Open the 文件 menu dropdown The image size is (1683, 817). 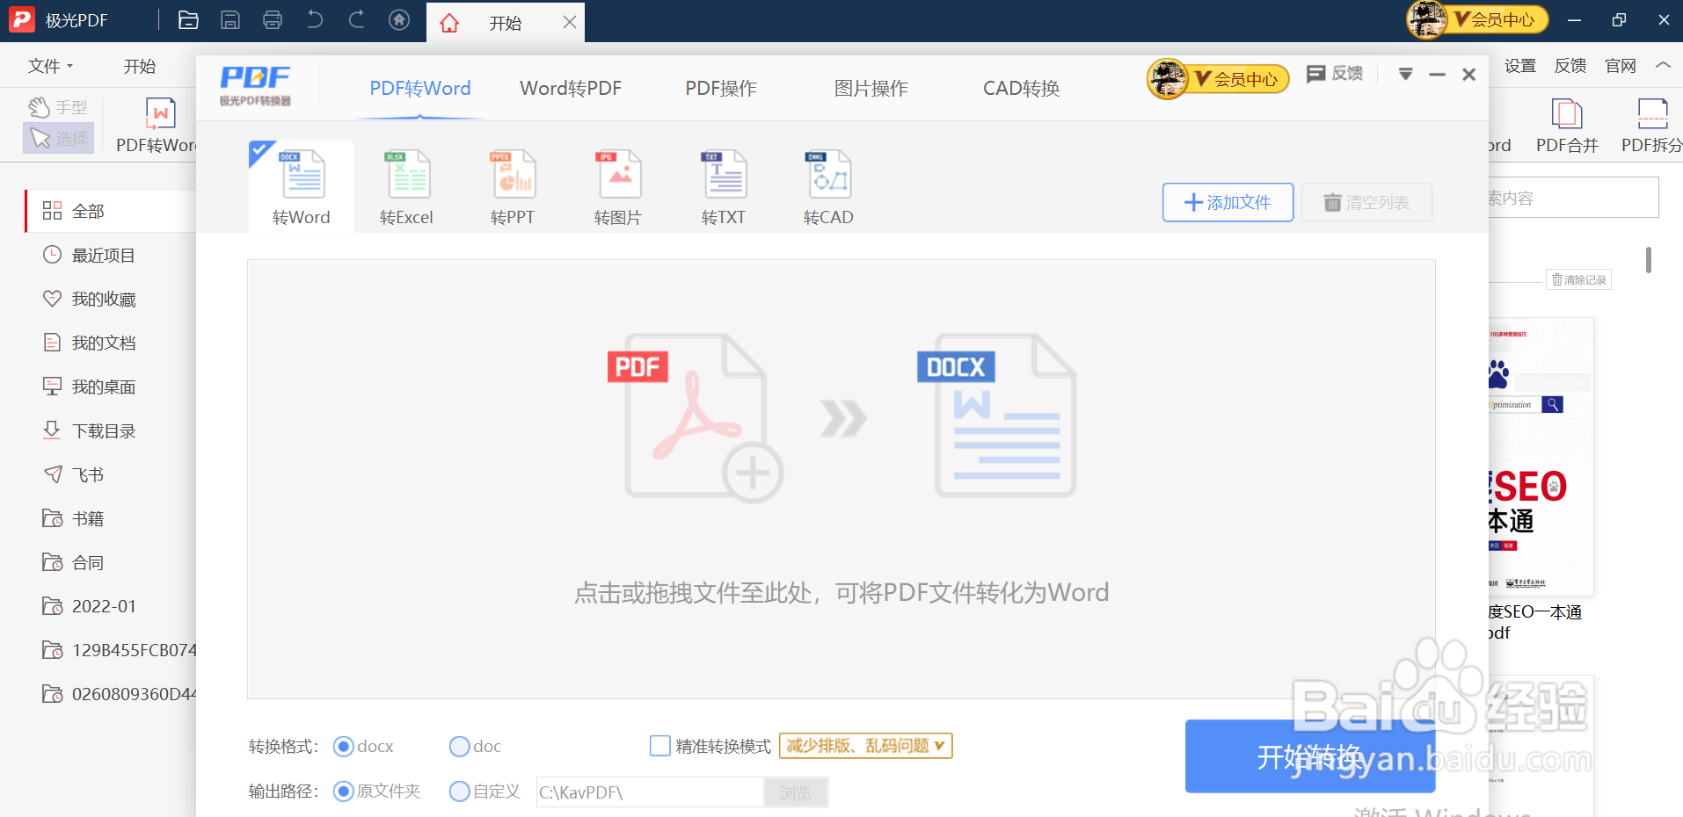pos(49,65)
